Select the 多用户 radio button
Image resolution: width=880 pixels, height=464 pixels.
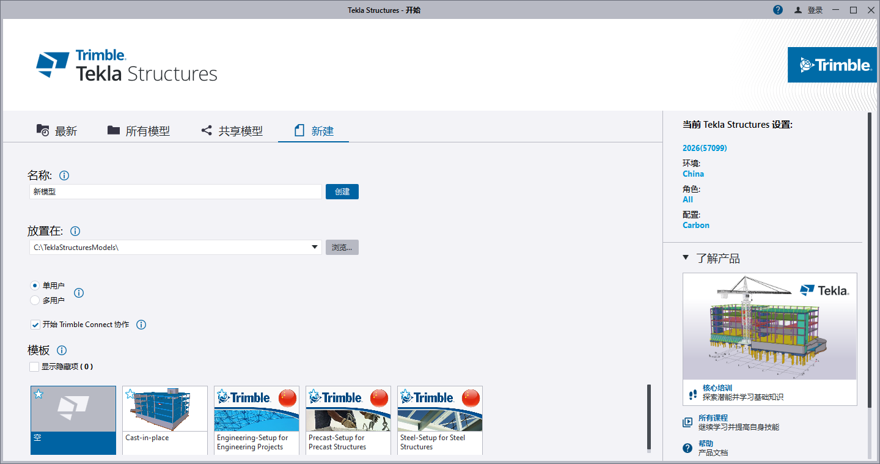point(35,300)
